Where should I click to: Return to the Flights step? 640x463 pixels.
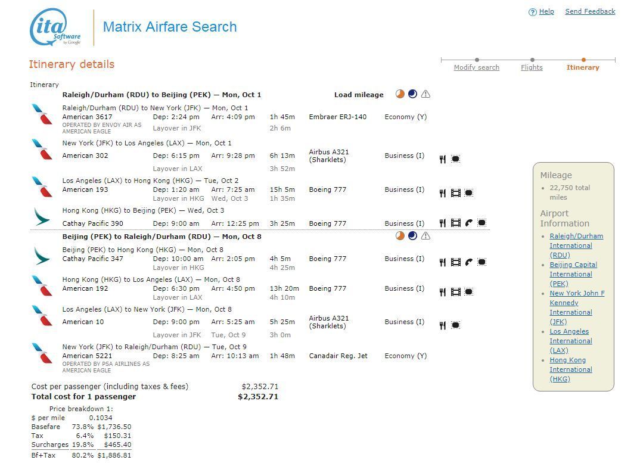click(x=532, y=67)
